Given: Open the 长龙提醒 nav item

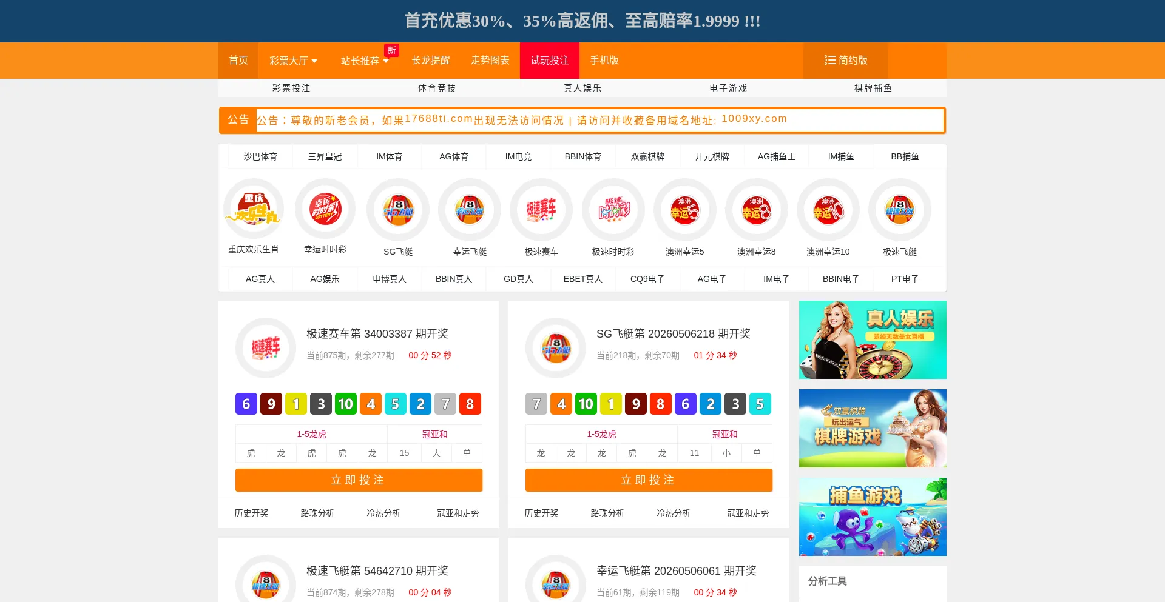Looking at the screenshot, I should (431, 61).
